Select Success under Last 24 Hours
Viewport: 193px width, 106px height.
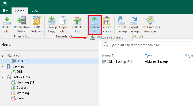point(22,88)
